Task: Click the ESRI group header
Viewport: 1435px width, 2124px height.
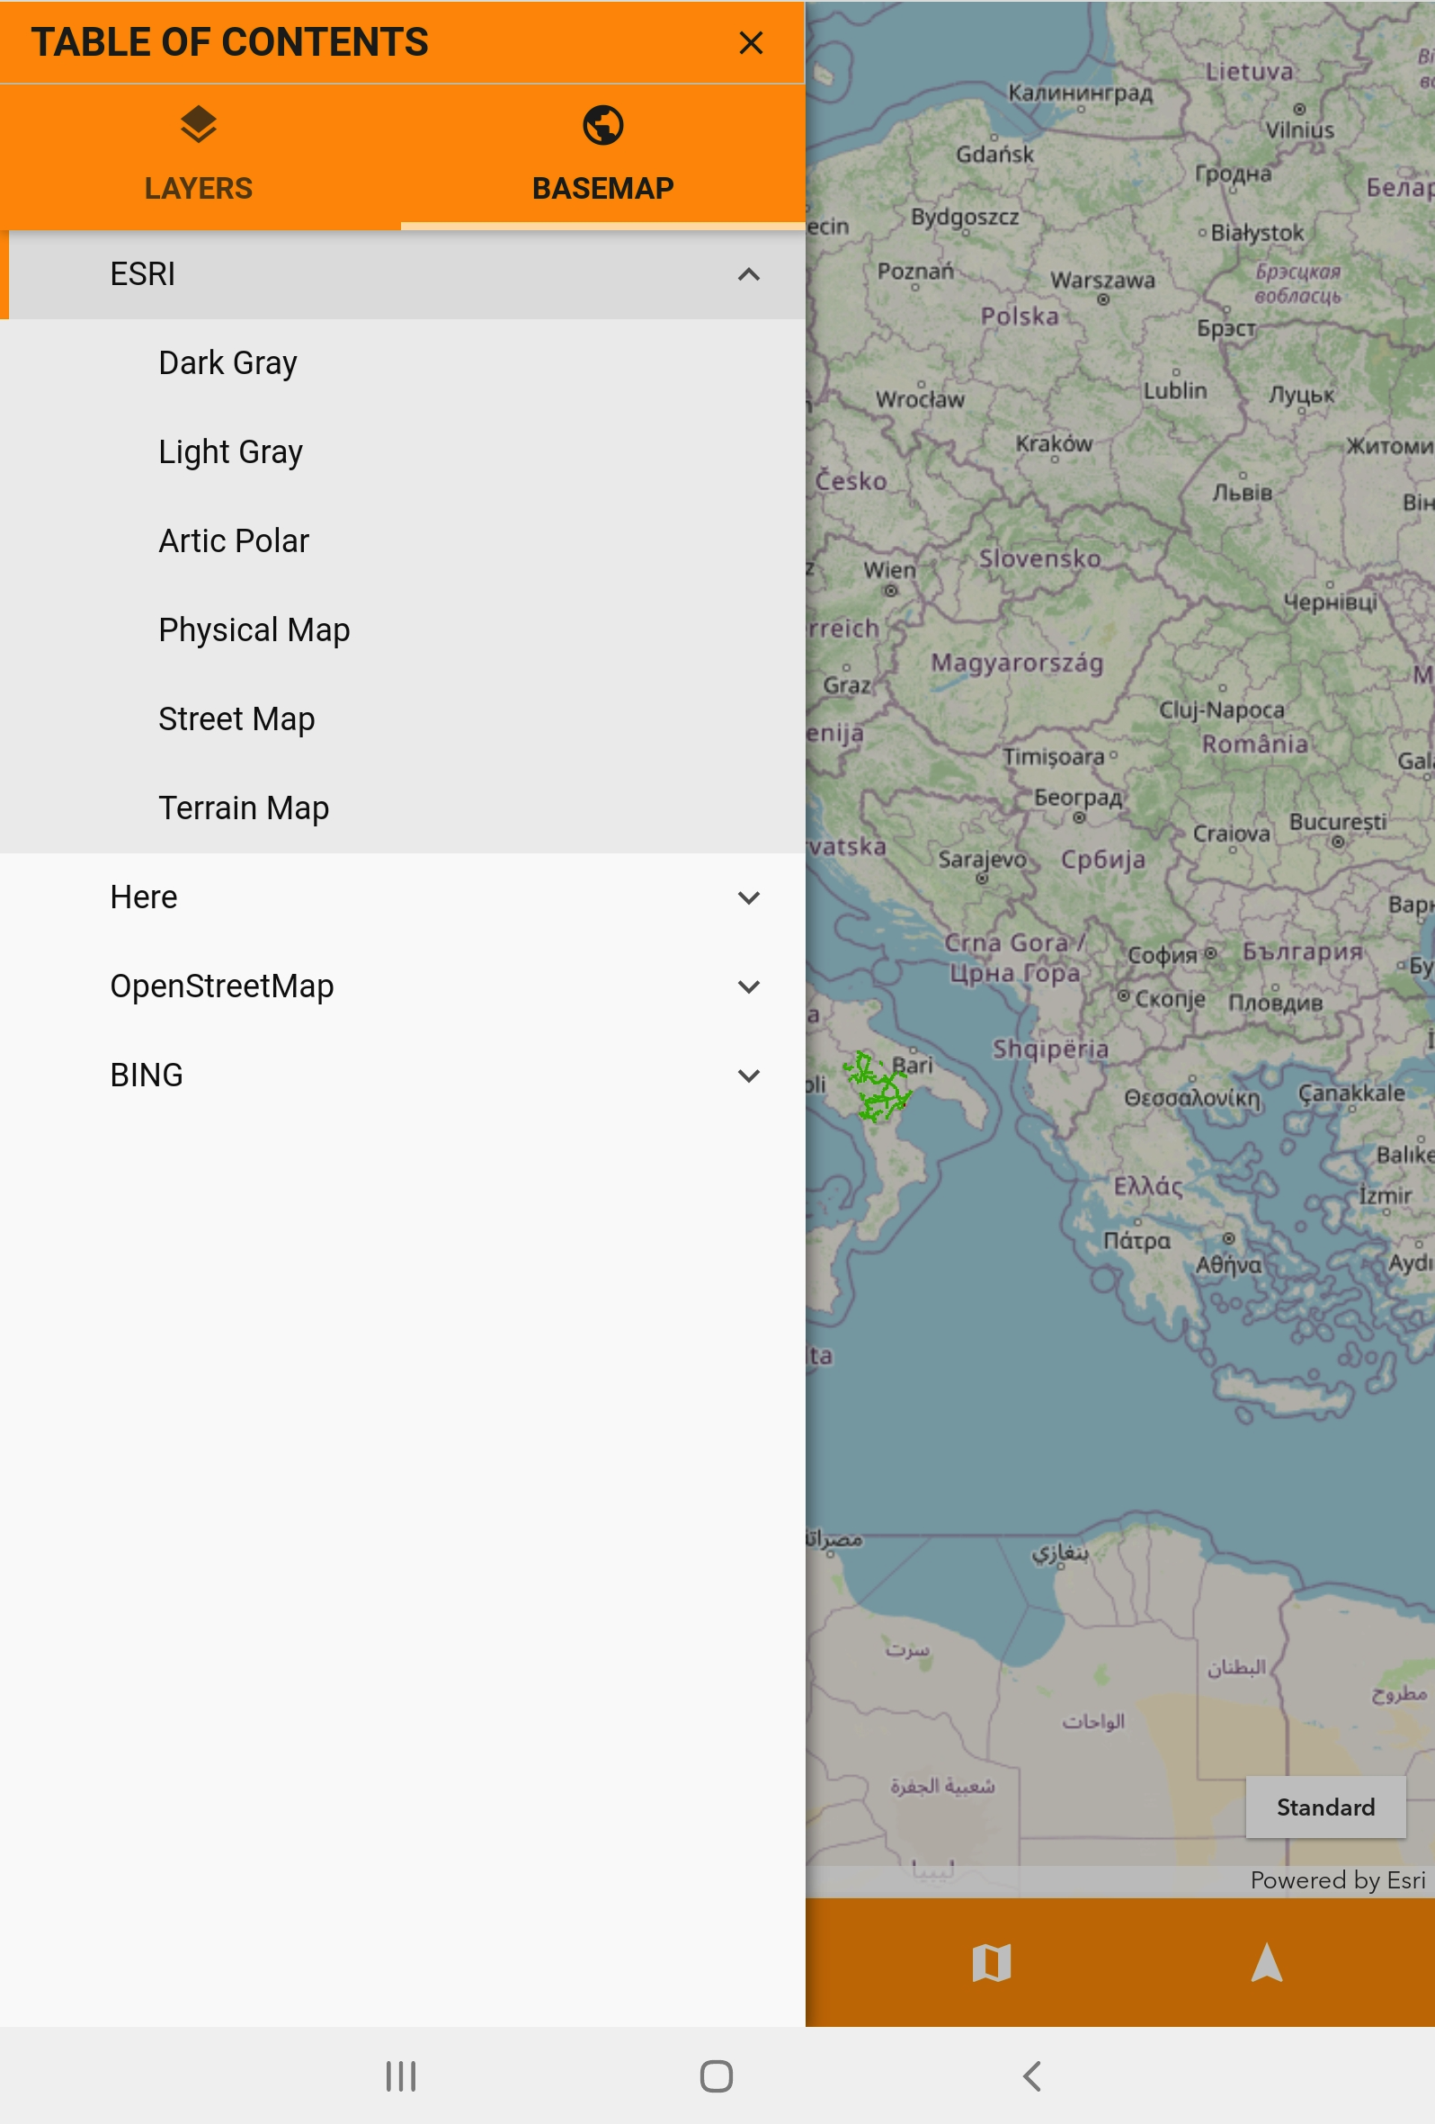Action: click(402, 274)
